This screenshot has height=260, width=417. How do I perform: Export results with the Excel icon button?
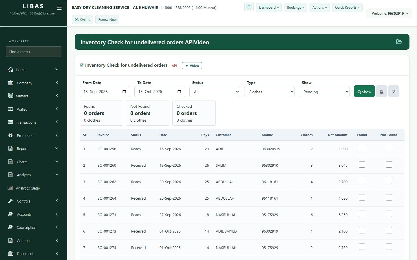(394, 92)
